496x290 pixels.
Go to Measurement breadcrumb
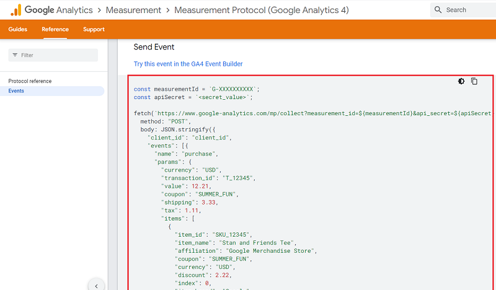coord(133,10)
